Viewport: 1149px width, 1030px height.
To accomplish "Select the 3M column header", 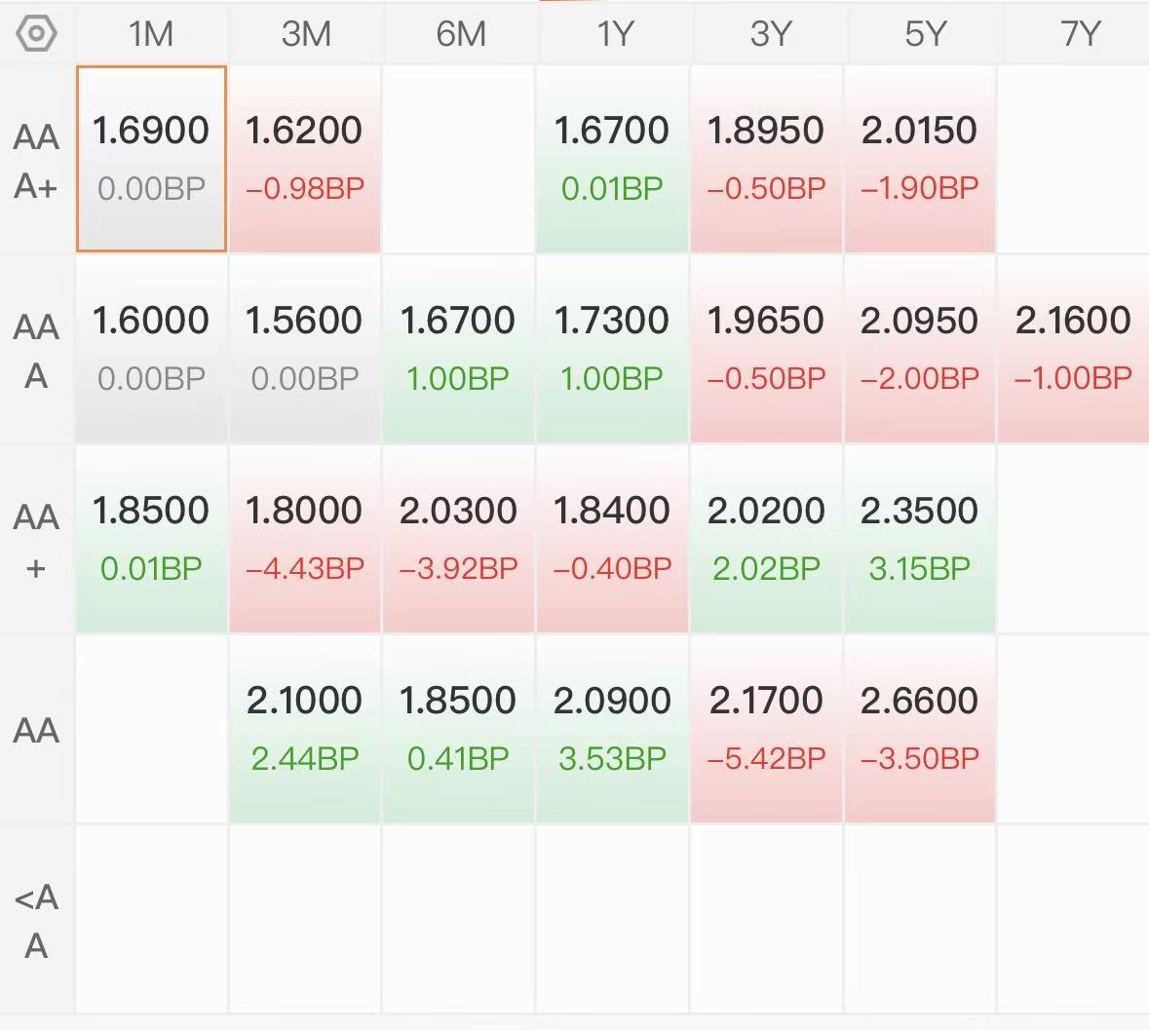I will [x=306, y=34].
